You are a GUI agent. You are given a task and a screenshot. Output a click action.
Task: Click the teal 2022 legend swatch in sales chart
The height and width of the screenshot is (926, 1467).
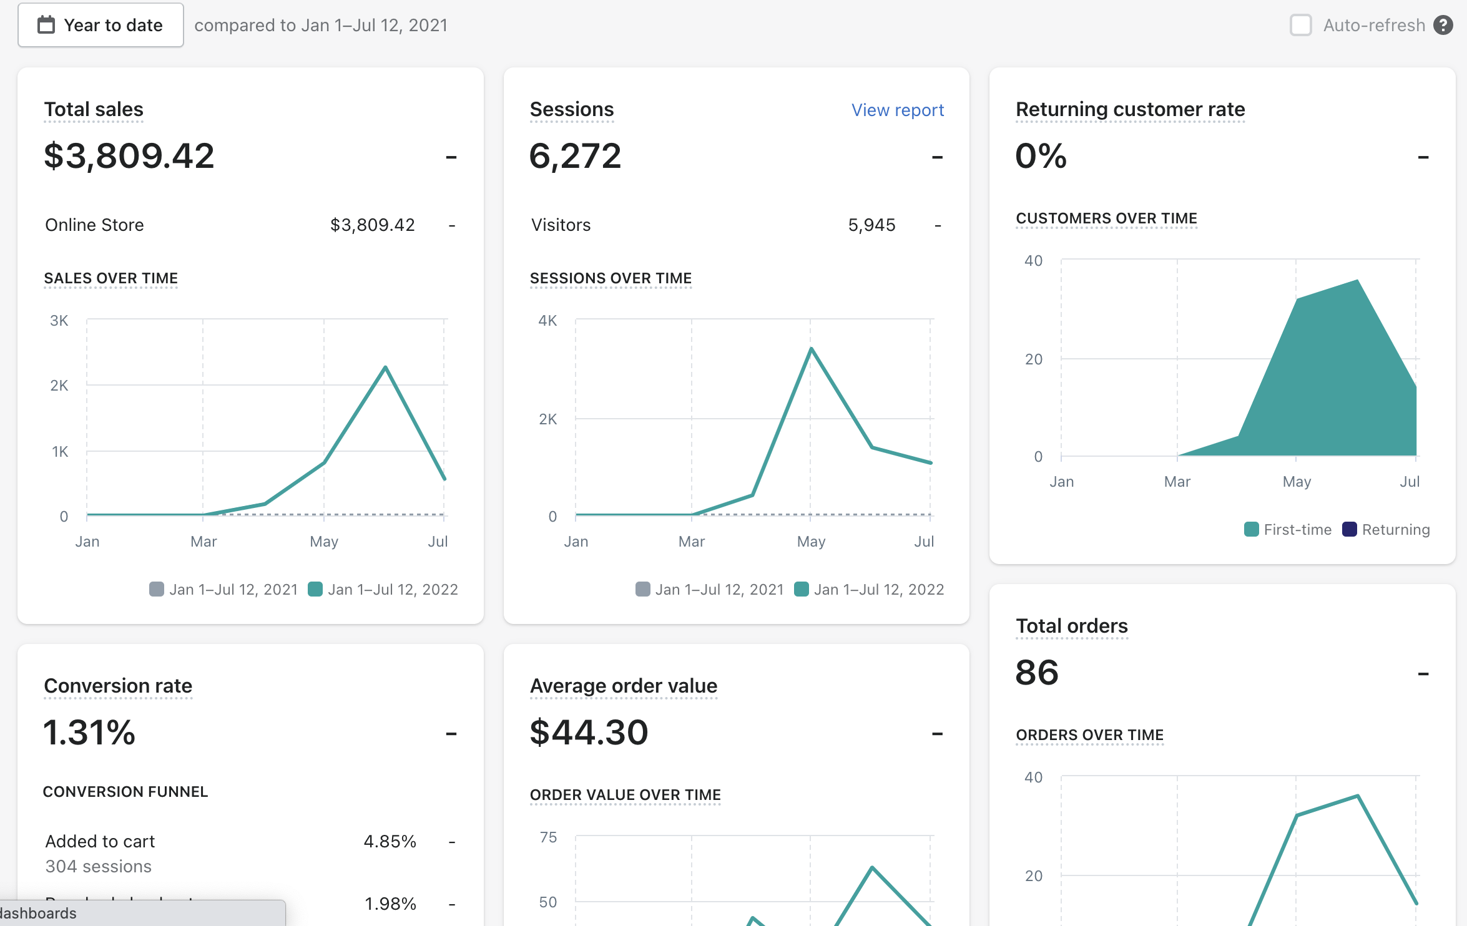click(x=315, y=589)
